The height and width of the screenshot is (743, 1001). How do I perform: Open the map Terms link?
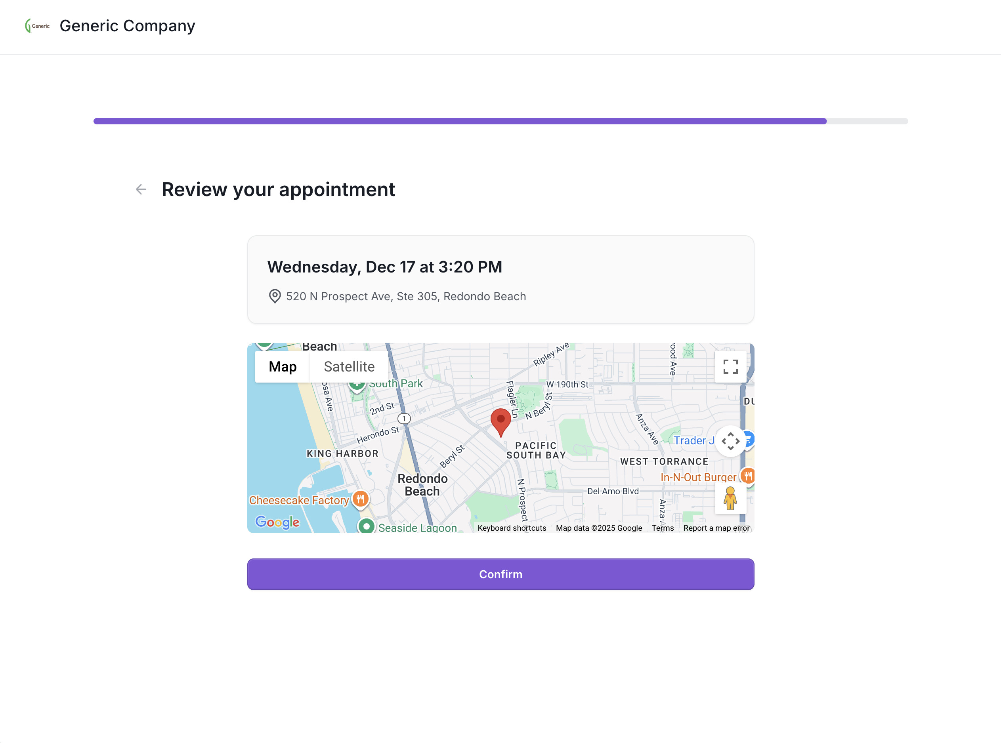[662, 528]
